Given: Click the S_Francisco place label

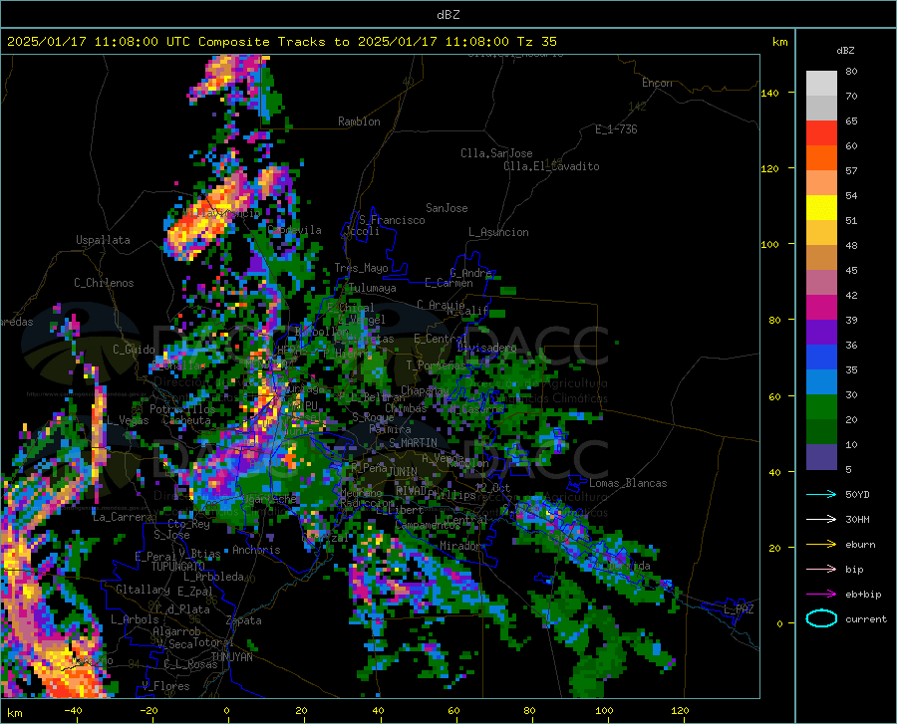Looking at the screenshot, I should coord(392,220).
